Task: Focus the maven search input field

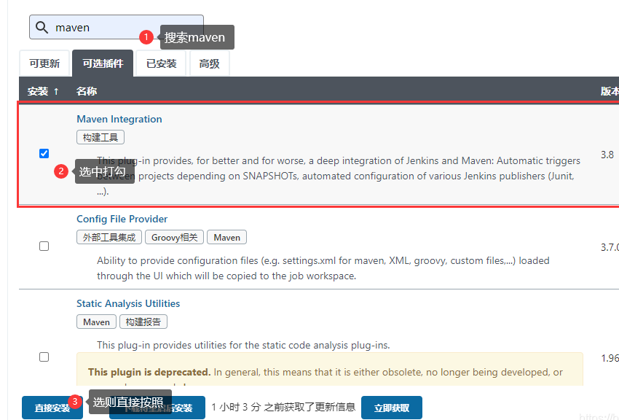Action: (x=117, y=27)
